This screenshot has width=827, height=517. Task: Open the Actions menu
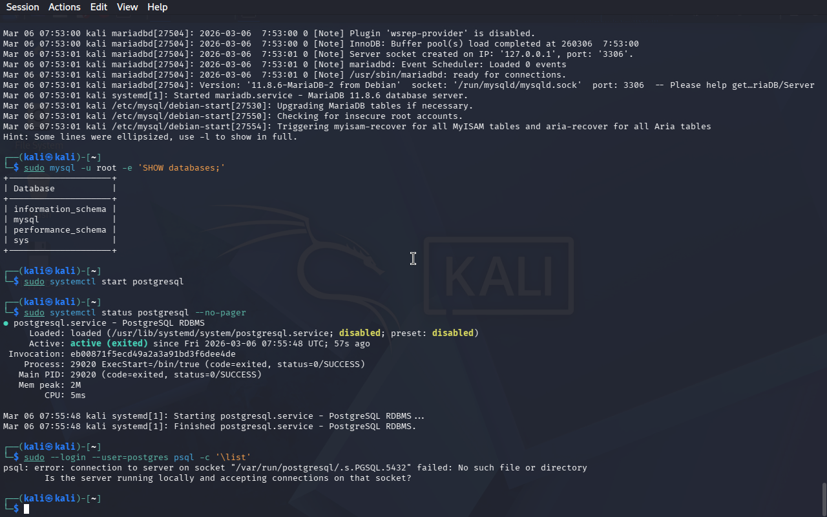64,7
